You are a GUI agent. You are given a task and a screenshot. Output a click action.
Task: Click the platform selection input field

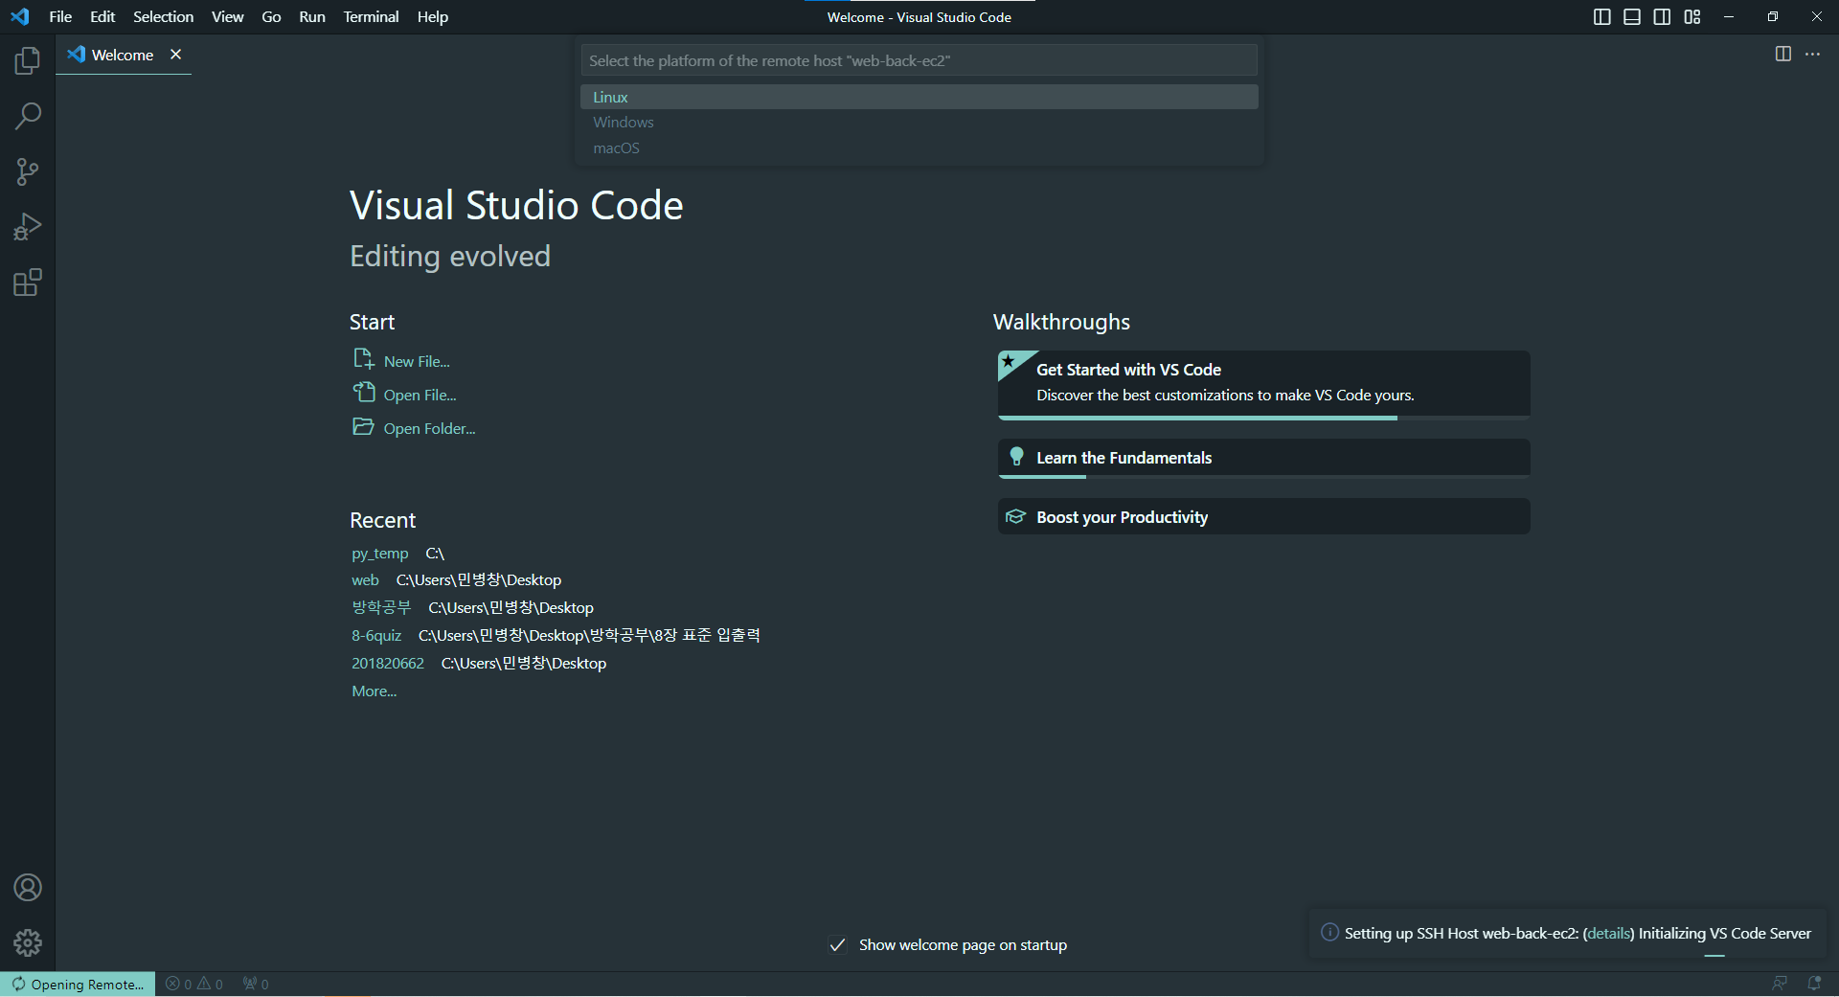tap(919, 60)
